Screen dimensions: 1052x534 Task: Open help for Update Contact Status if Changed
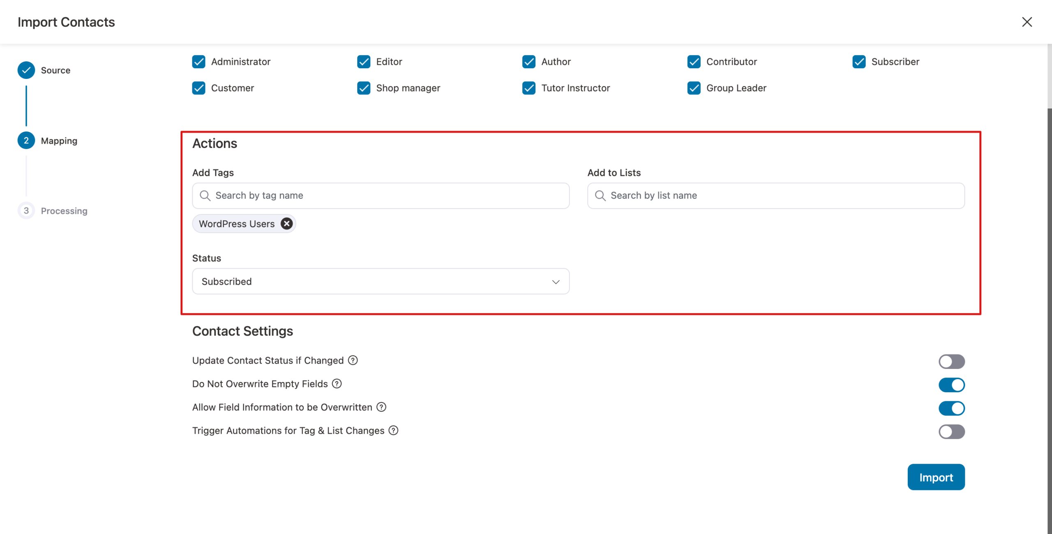353,360
